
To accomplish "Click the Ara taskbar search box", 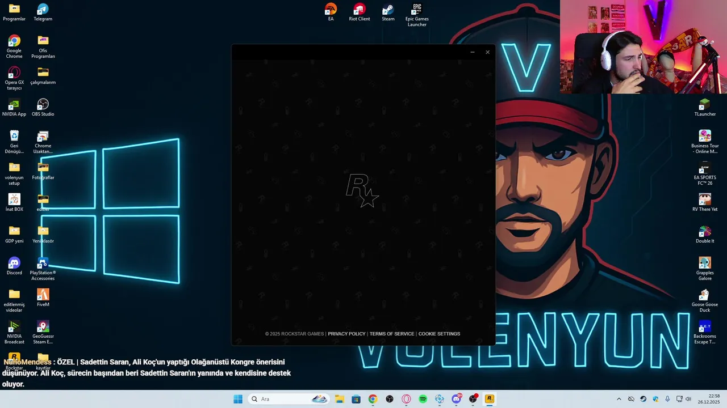I will [x=289, y=399].
